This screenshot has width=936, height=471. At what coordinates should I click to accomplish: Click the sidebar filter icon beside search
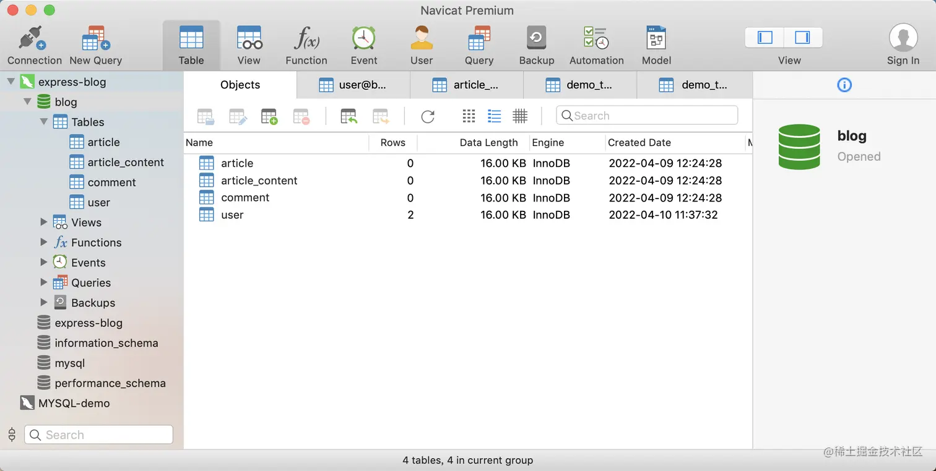pyautogui.click(x=12, y=435)
